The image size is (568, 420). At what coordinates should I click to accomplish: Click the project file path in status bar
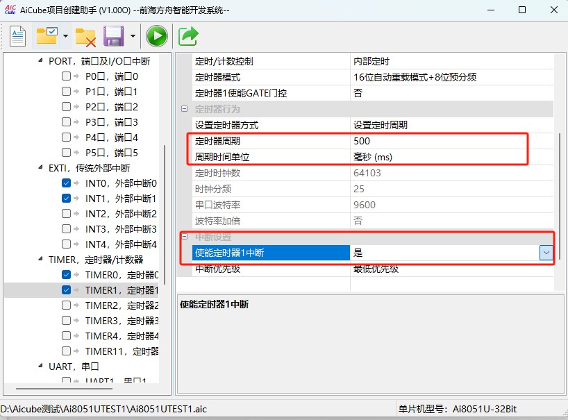(x=103, y=409)
